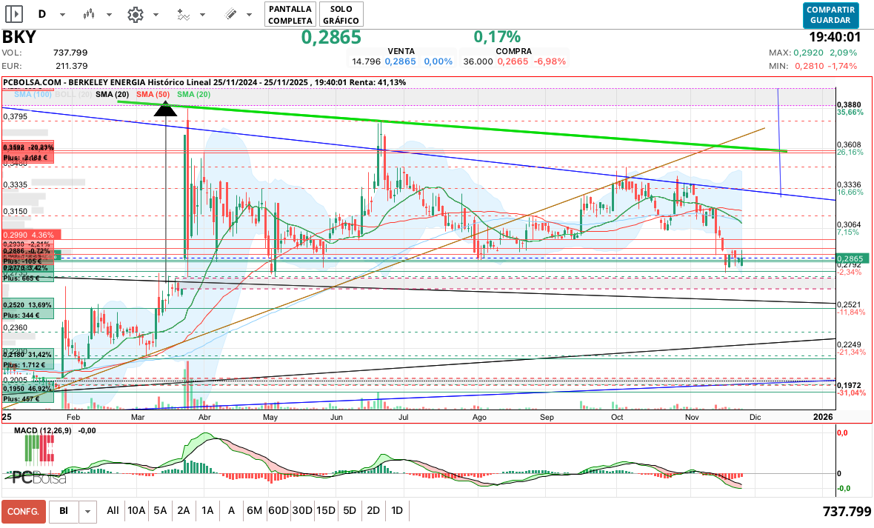Expand the arrow beside the gear icon
The width and height of the screenshot is (874, 528).
tap(156, 15)
